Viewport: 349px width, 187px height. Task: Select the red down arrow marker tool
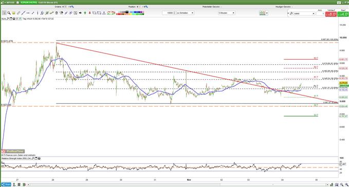coord(90,13)
